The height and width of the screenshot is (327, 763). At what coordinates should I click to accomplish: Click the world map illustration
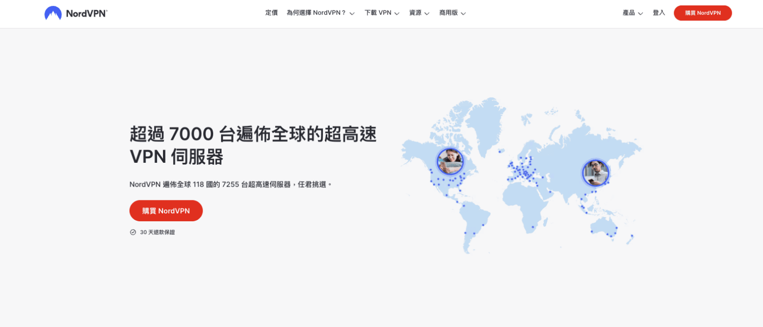[522, 174]
